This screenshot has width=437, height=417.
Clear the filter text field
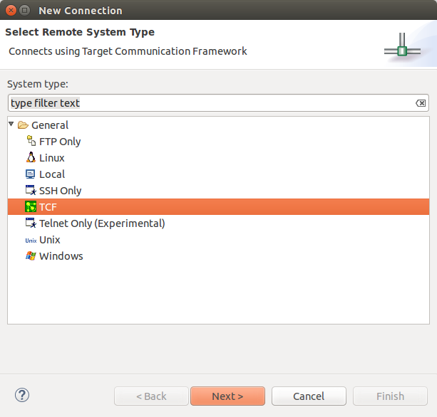pyautogui.click(x=421, y=103)
